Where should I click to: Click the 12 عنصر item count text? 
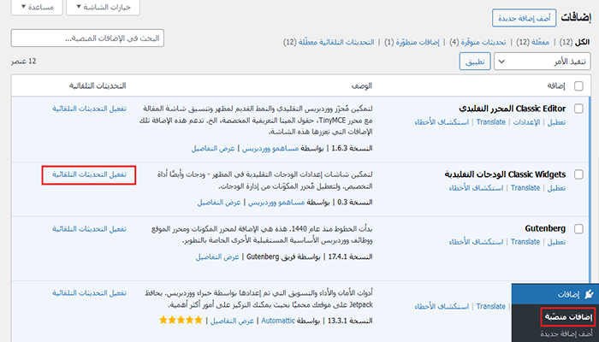(24, 62)
